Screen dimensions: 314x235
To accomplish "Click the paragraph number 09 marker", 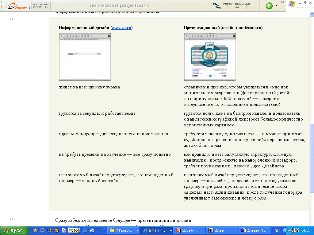I will [12, 219].
